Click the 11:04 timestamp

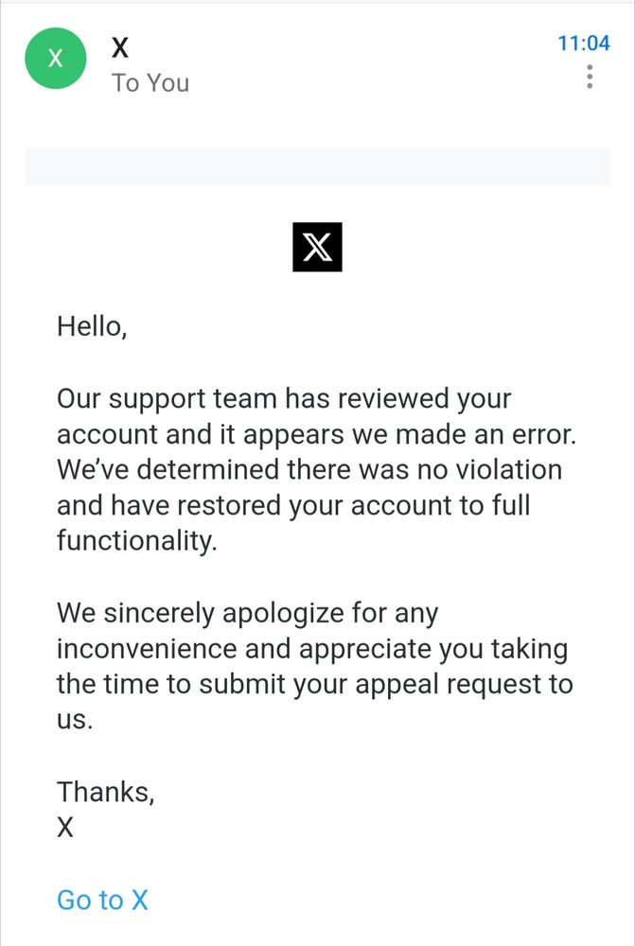[x=584, y=44]
